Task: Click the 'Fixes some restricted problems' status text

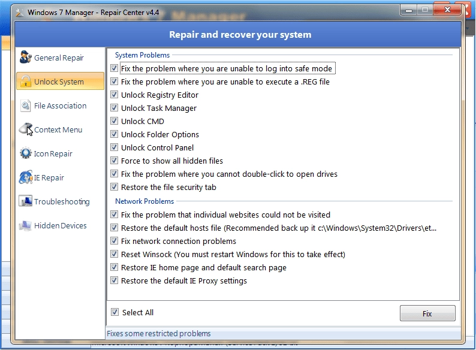Action: [x=159, y=334]
